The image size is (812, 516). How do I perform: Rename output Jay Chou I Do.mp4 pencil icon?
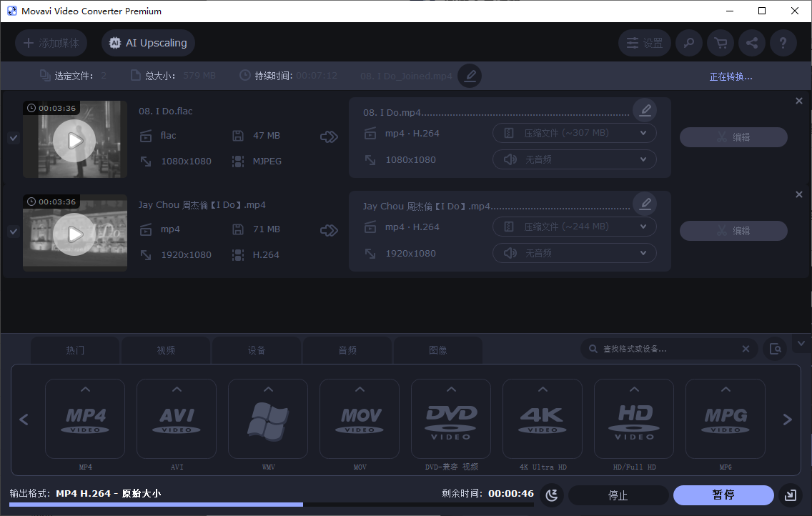645,204
